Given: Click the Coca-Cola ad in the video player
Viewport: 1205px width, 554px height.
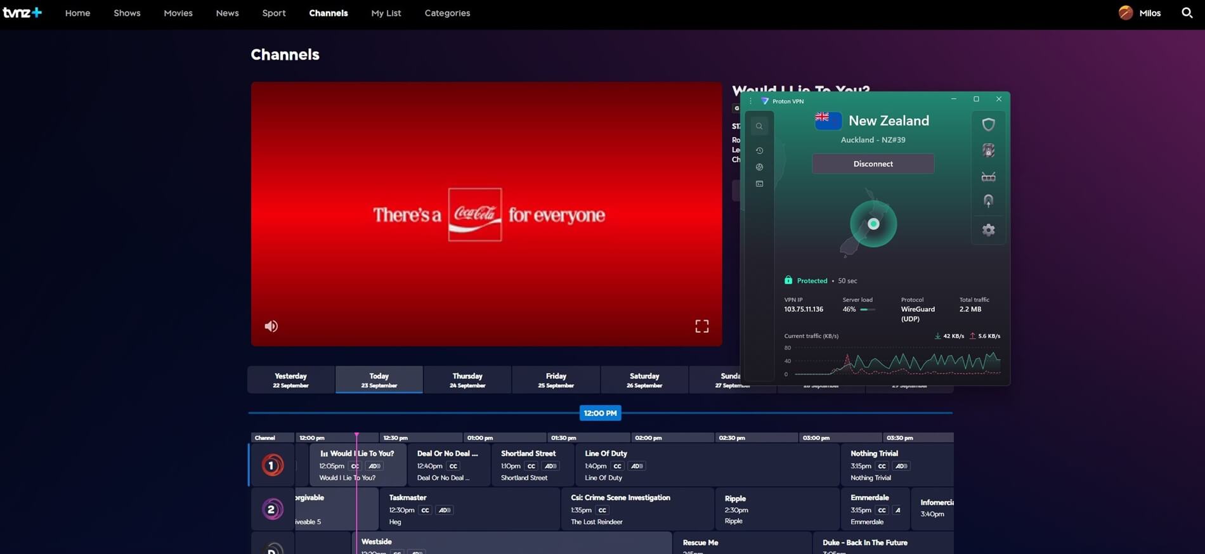Looking at the screenshot, I should pos(486,214).
